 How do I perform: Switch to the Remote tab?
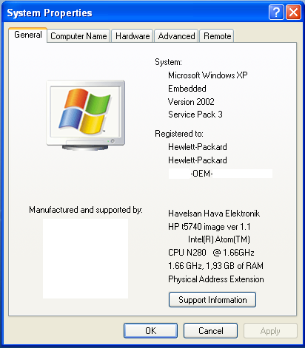217,36
